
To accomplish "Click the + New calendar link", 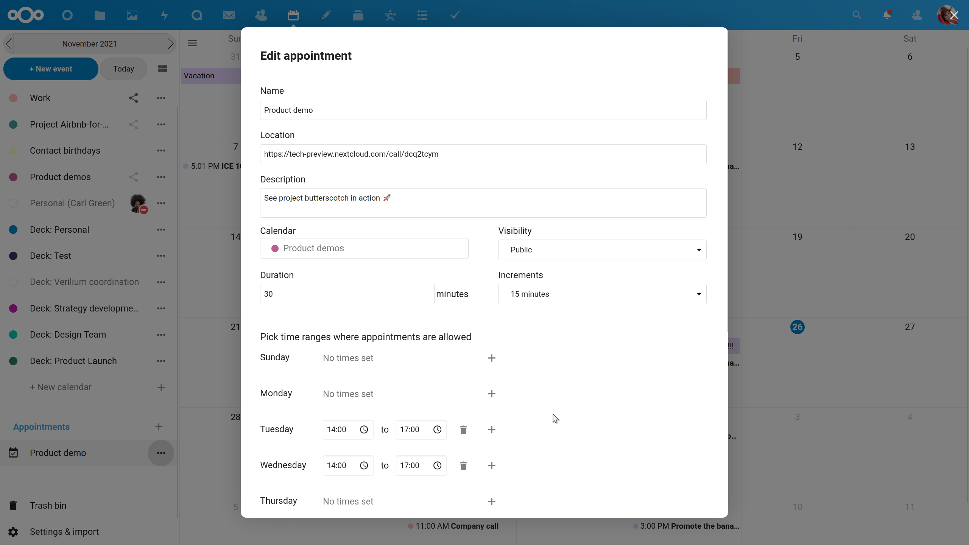I will (61, 387).
